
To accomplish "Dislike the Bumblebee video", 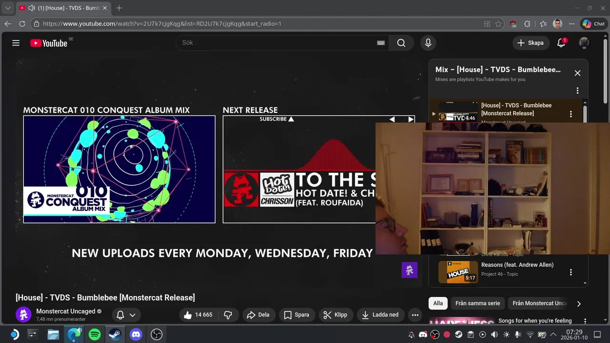I will [228, 315].
